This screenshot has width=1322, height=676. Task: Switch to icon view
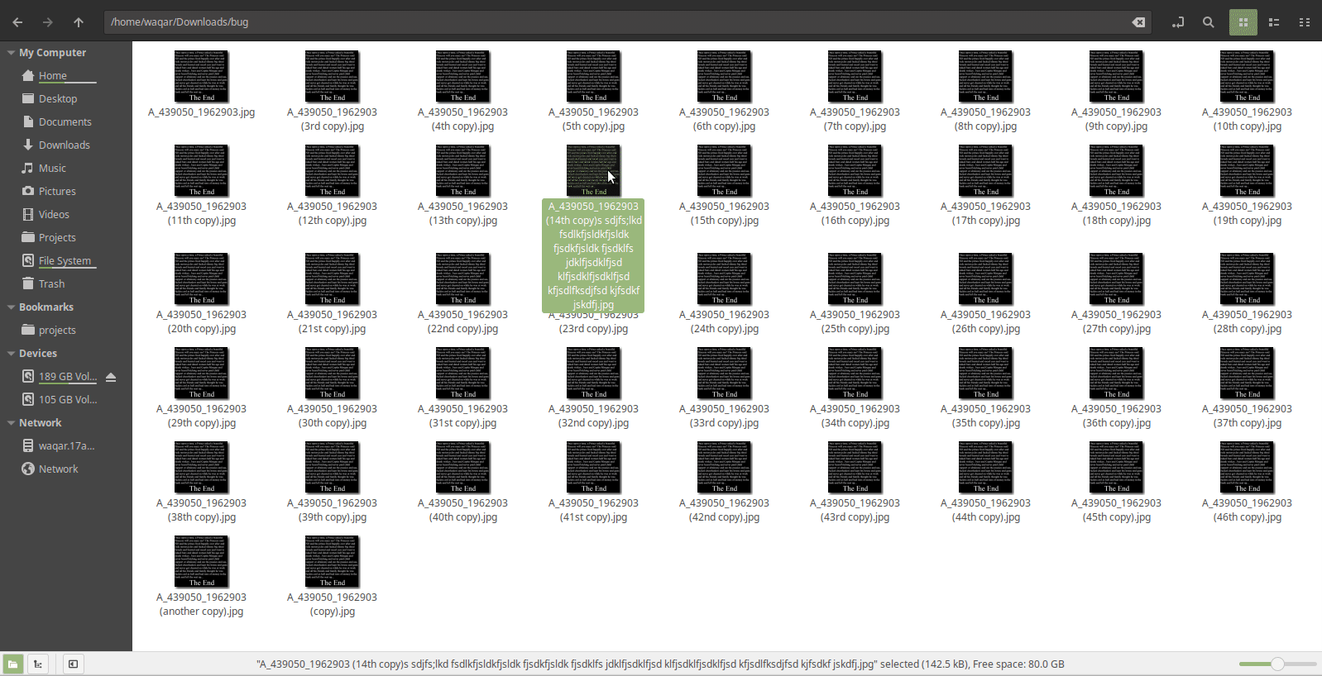1243,22
